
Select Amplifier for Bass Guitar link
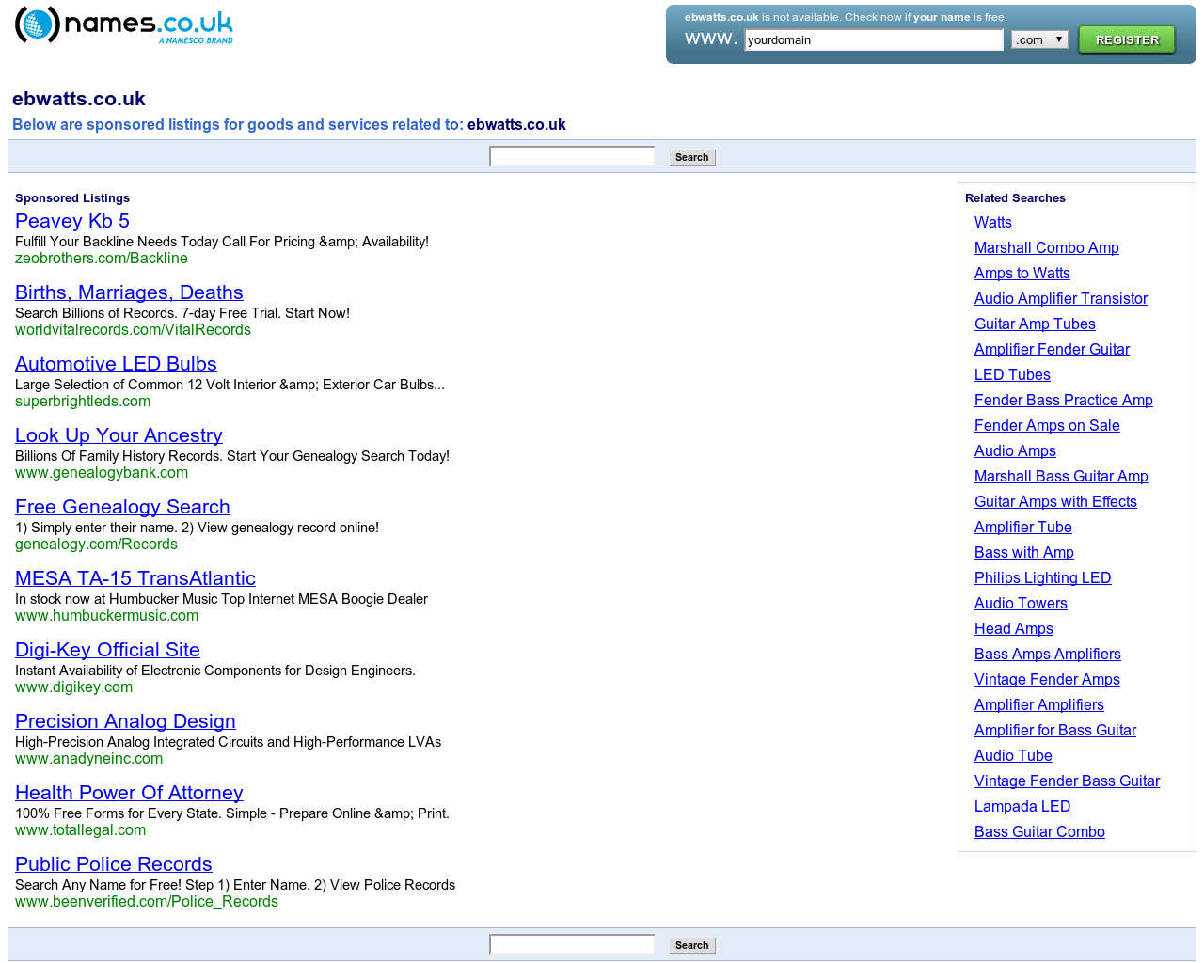[1055, 731]
